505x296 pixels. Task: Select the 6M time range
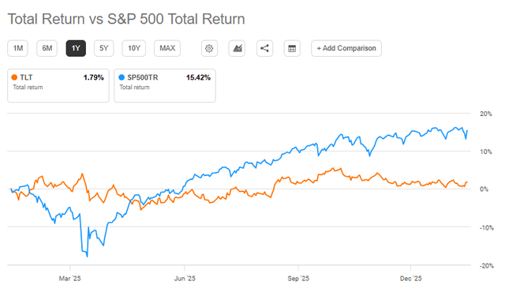(x=47, y=48)
